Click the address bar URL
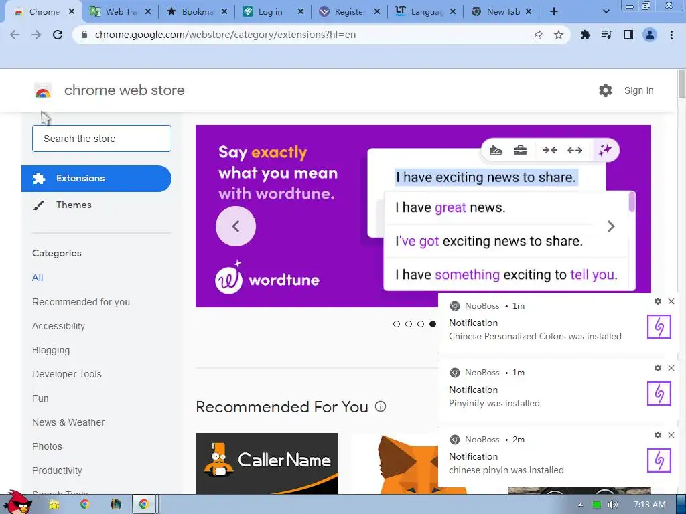Viewport: 686px width, 514px height. point(225,35)
